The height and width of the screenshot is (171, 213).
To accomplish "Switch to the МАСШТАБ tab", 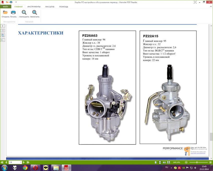I will pos(50,7).
